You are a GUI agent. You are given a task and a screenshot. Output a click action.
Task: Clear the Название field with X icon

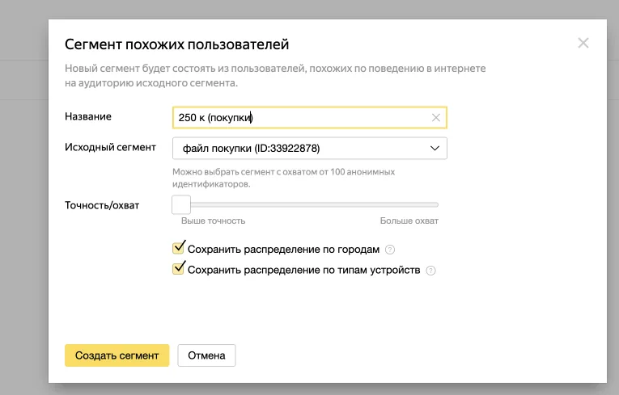(x=436, y=117)
